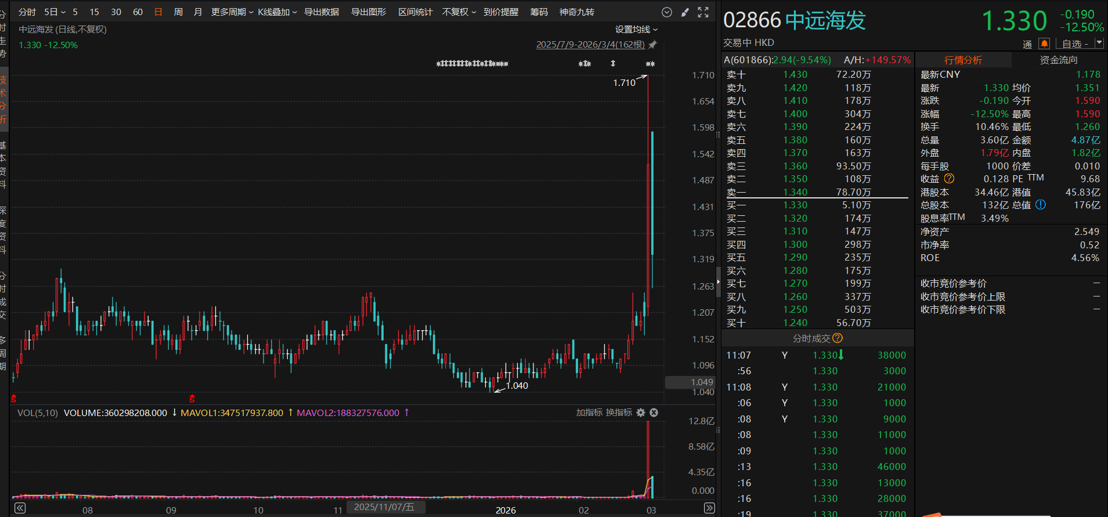Click the info icon beside 总值
Screen dimensions: 1108x517
pyautogui.click(x=1041, y=205)
